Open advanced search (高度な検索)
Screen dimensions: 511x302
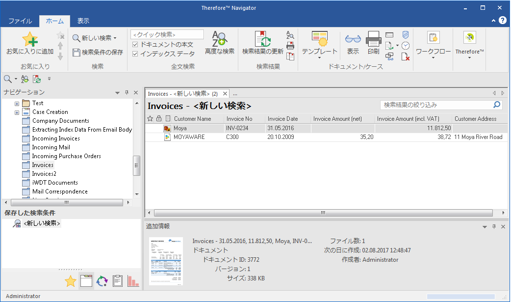[x=220, y=43]
